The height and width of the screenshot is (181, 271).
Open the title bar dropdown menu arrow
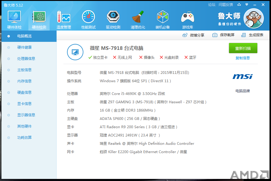click(x=247, y=5)
